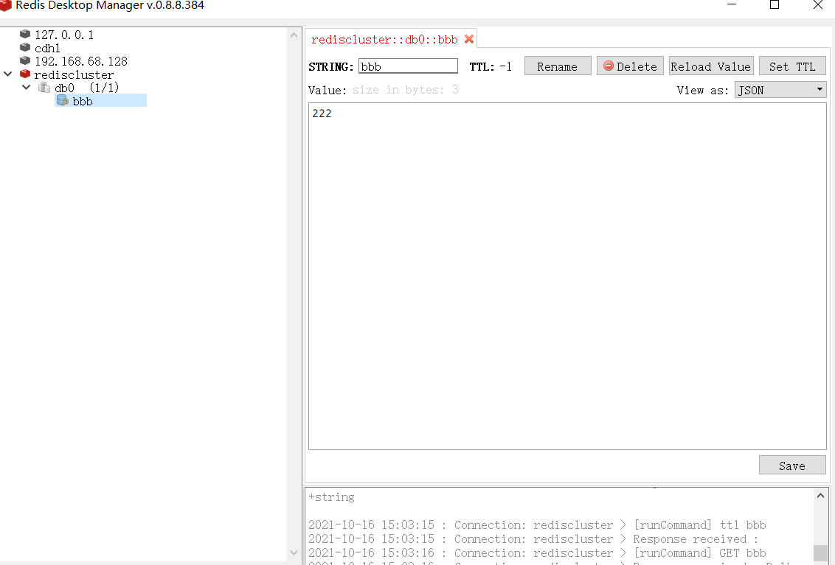
Task: Select the 192.168.68.128 connection
Action: [x=81, y=61]
